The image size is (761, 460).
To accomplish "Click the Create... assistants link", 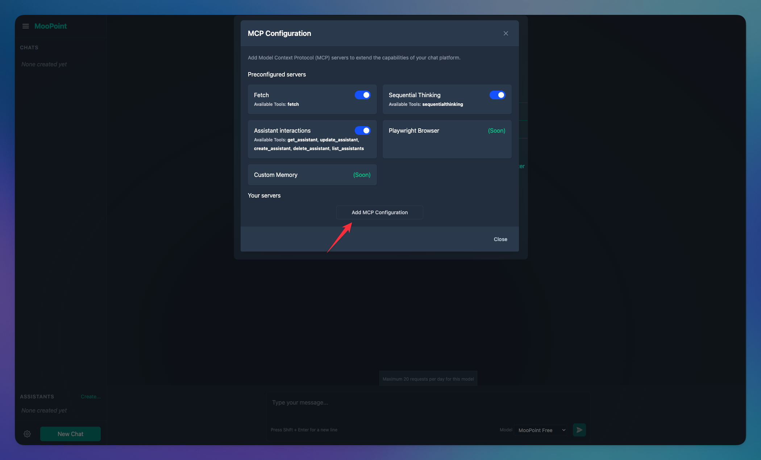I will click(x=91, y=397).
